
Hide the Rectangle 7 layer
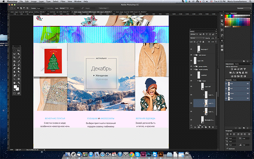[191, 49]
